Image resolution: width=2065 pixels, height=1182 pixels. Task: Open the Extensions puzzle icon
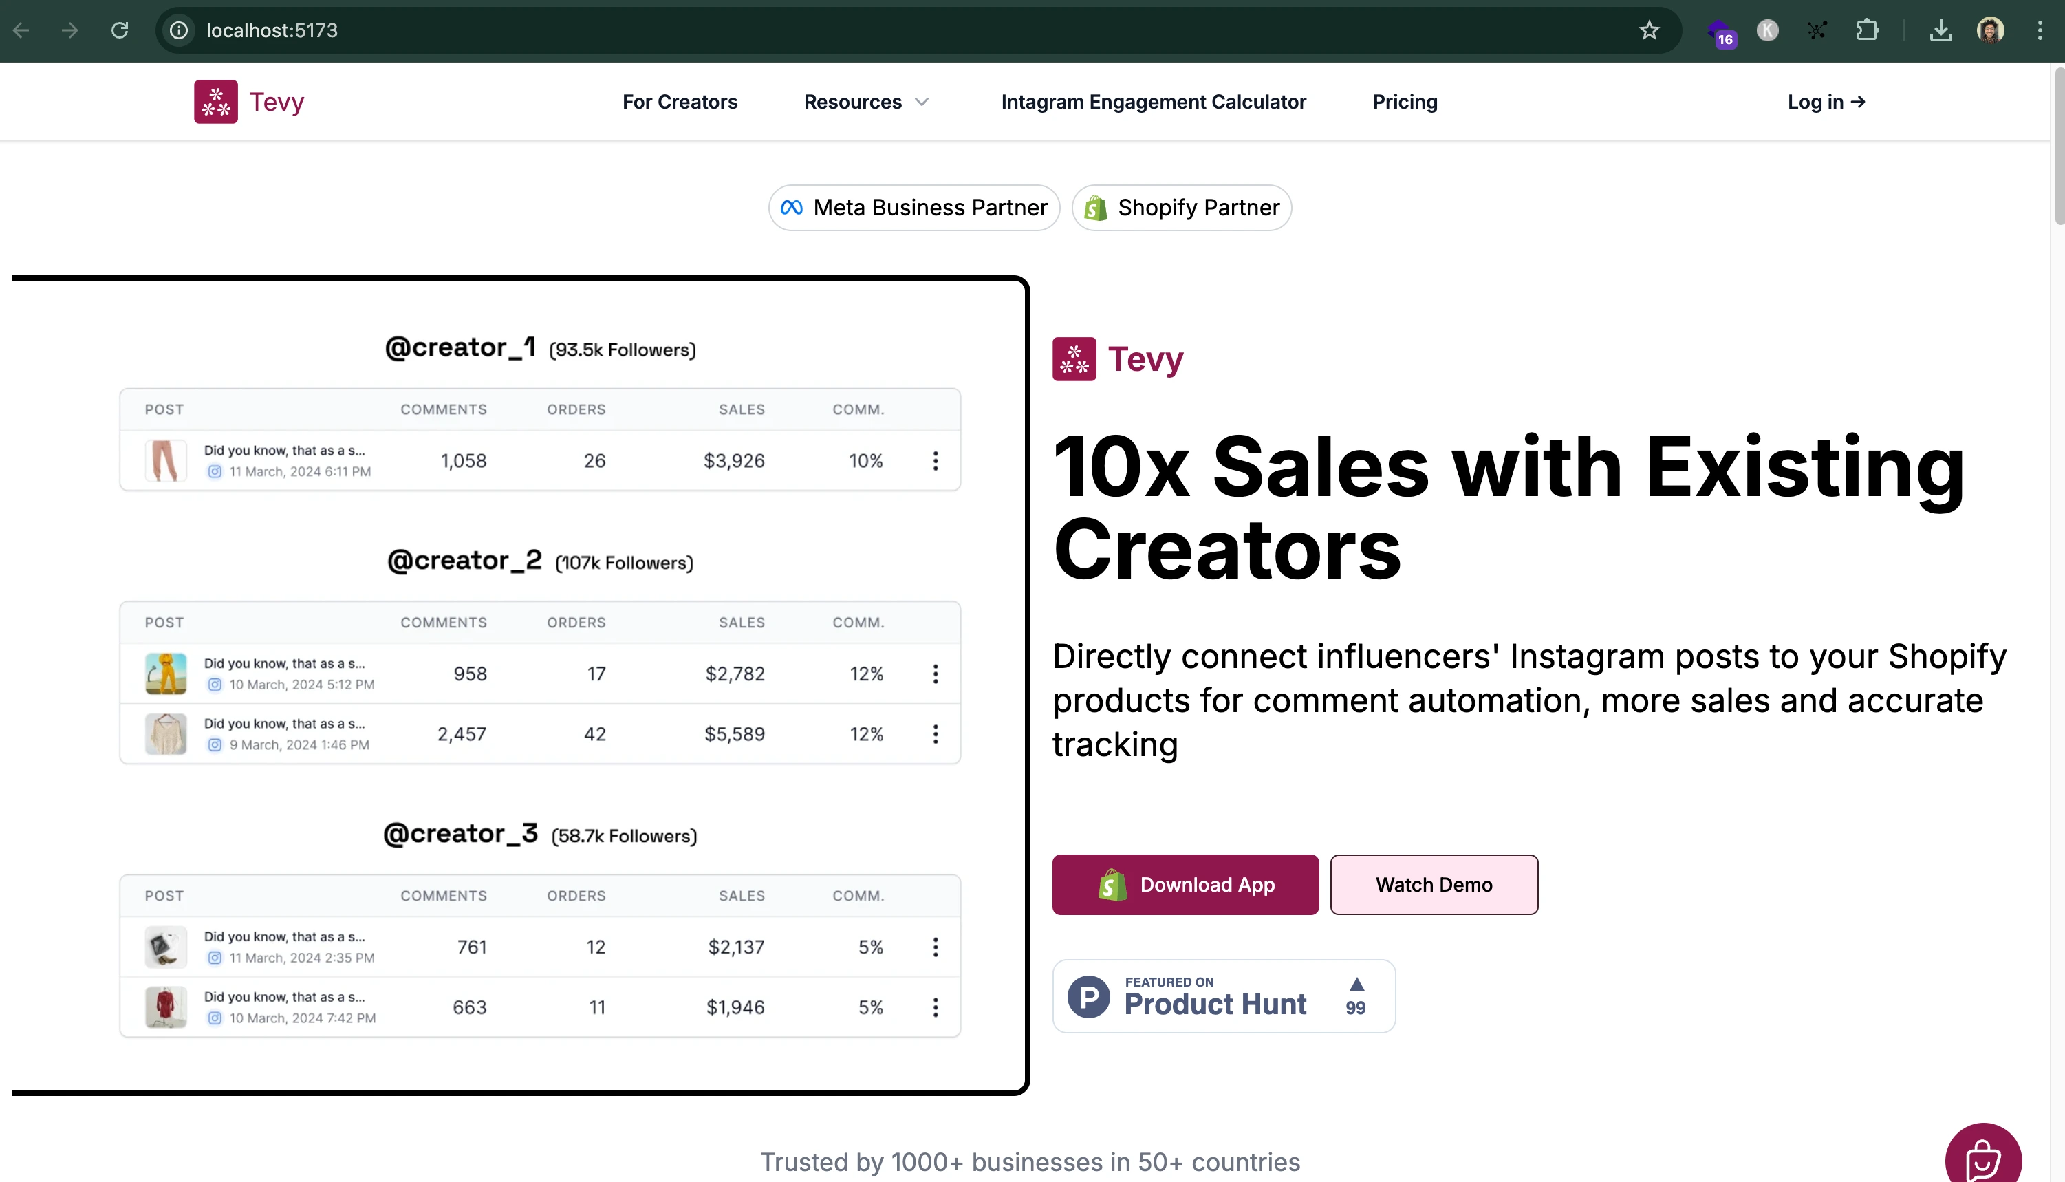point(1867,31)
